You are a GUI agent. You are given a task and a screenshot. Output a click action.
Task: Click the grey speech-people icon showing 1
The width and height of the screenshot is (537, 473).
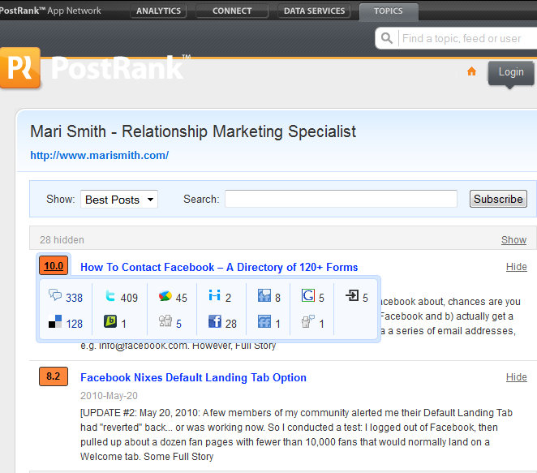click(308, 321)
